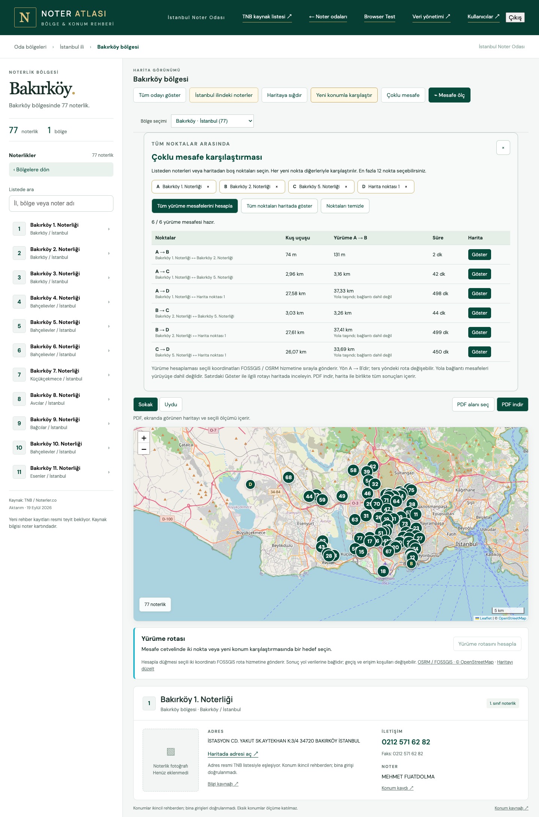Open the Bölge seçimi dropdown

[212, 121]
